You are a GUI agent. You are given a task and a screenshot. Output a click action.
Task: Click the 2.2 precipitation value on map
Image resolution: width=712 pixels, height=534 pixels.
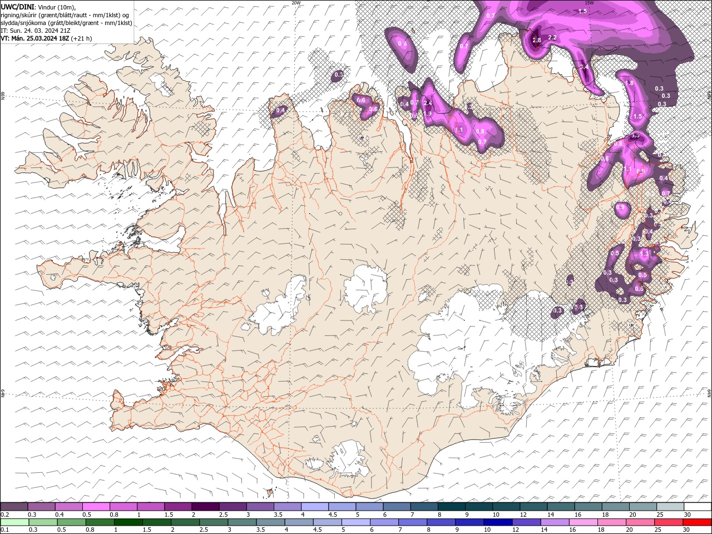pyautogui.click(x=552, y=37)
